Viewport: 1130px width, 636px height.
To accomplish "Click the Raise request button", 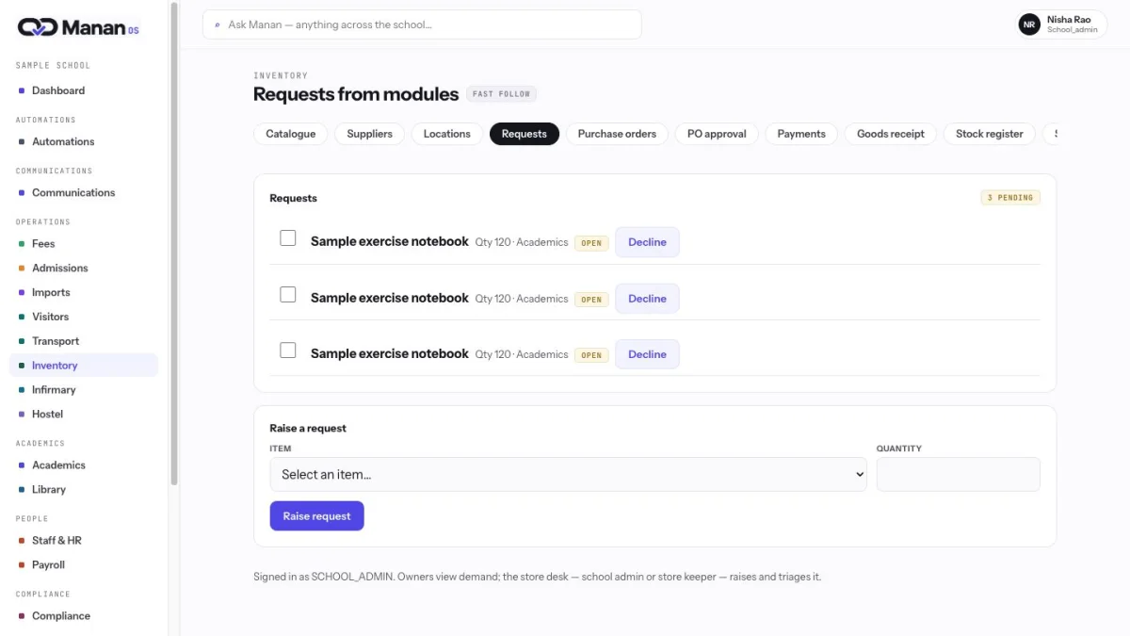I will coord(317,516).
